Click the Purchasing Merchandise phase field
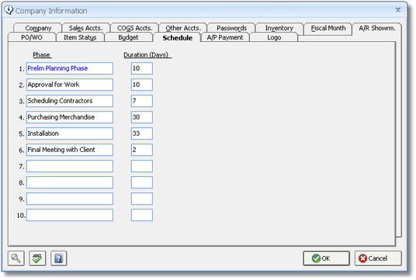Image resolution: width=416 pixels, height=280 pixels. click(70, 117)
